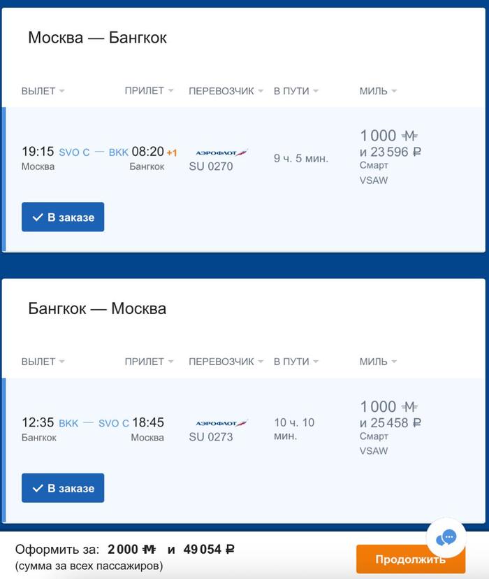Sort outbound flights by В пути
Image resolution: width=489 pixels, height=579 pixels.
click(x=295, y=91)
